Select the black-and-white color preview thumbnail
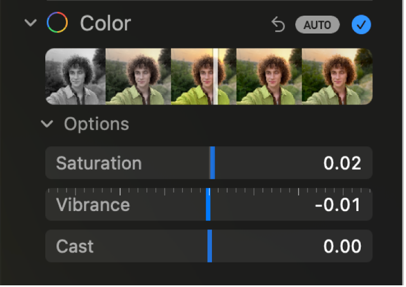 pyautogui.click(x=75, y=76)
